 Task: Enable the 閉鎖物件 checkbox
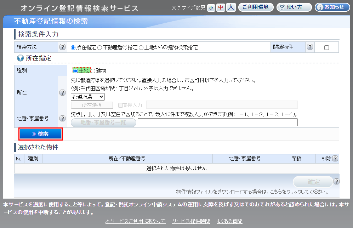326,47
